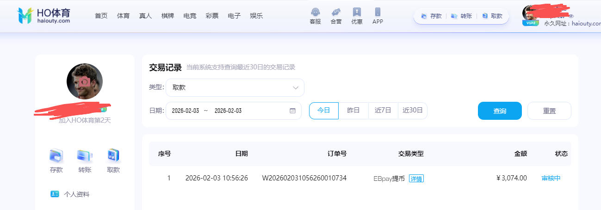Image resolution: width=601 pixels, height=210 pixels.
Task: Open 详情 details link for EBpay提币
Action: (x=416, y=179)
